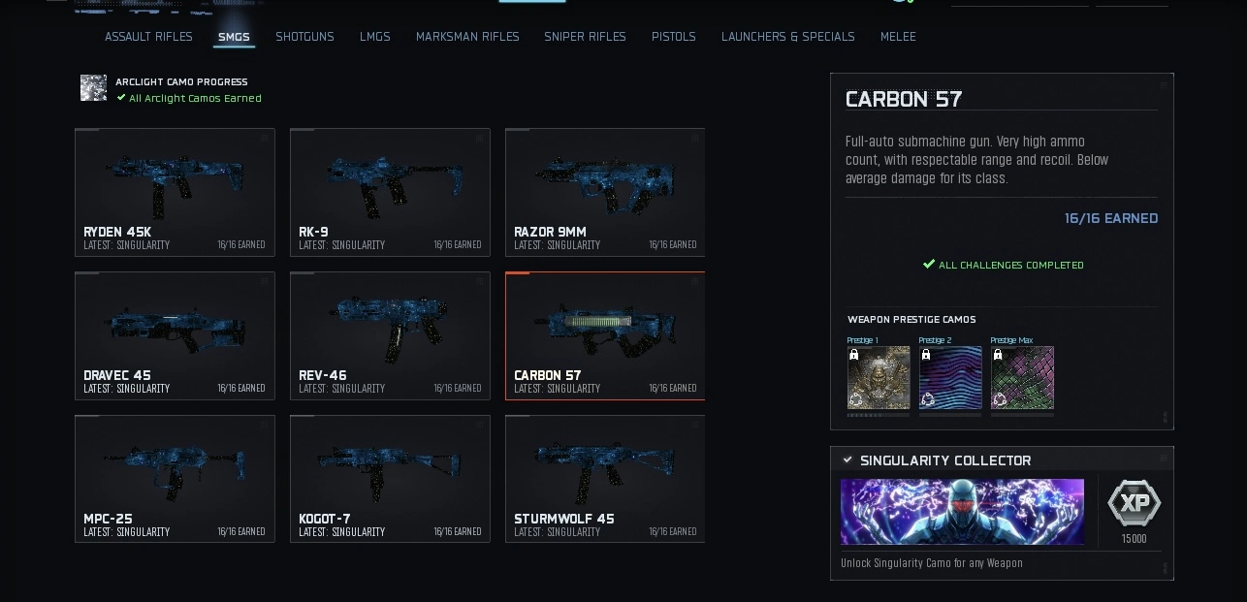
Task: Open the Shotguns tab
Action: (x=304, y=37)
